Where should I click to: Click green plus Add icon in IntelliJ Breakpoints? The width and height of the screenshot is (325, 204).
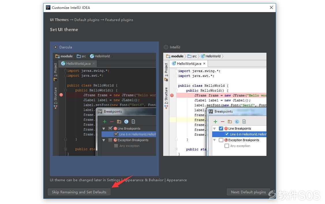[x=215, y=122]
